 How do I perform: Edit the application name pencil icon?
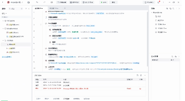(x=22, y=2)
